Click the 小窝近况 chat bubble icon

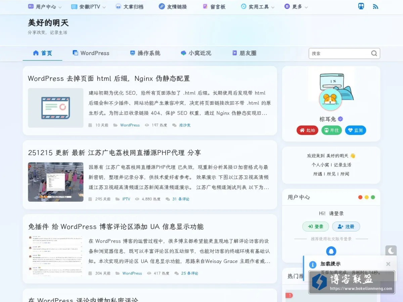pyautogui.click(x=183, y=53)
